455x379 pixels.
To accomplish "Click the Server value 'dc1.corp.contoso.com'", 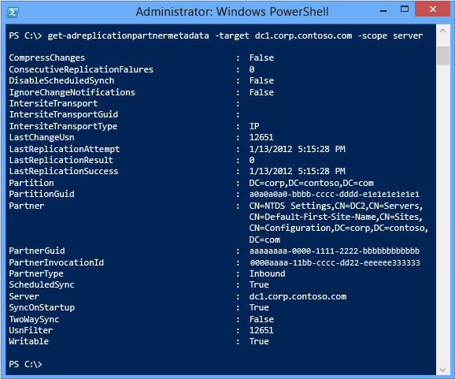I will click(298, 296).
